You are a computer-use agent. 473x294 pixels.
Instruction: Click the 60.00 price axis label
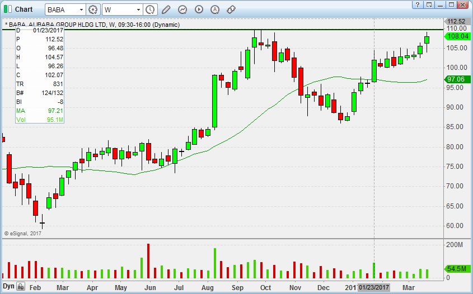pos(455,226)
